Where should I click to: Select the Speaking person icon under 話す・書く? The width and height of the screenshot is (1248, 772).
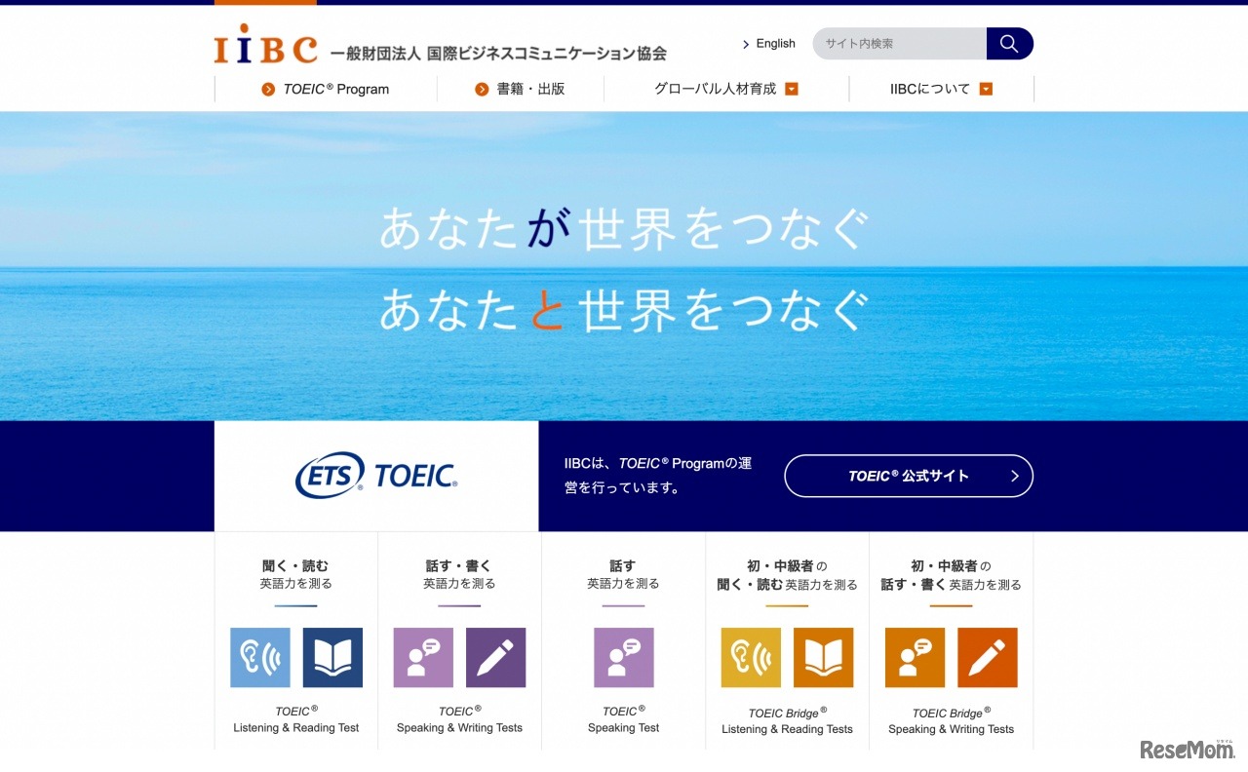[423, 658]
